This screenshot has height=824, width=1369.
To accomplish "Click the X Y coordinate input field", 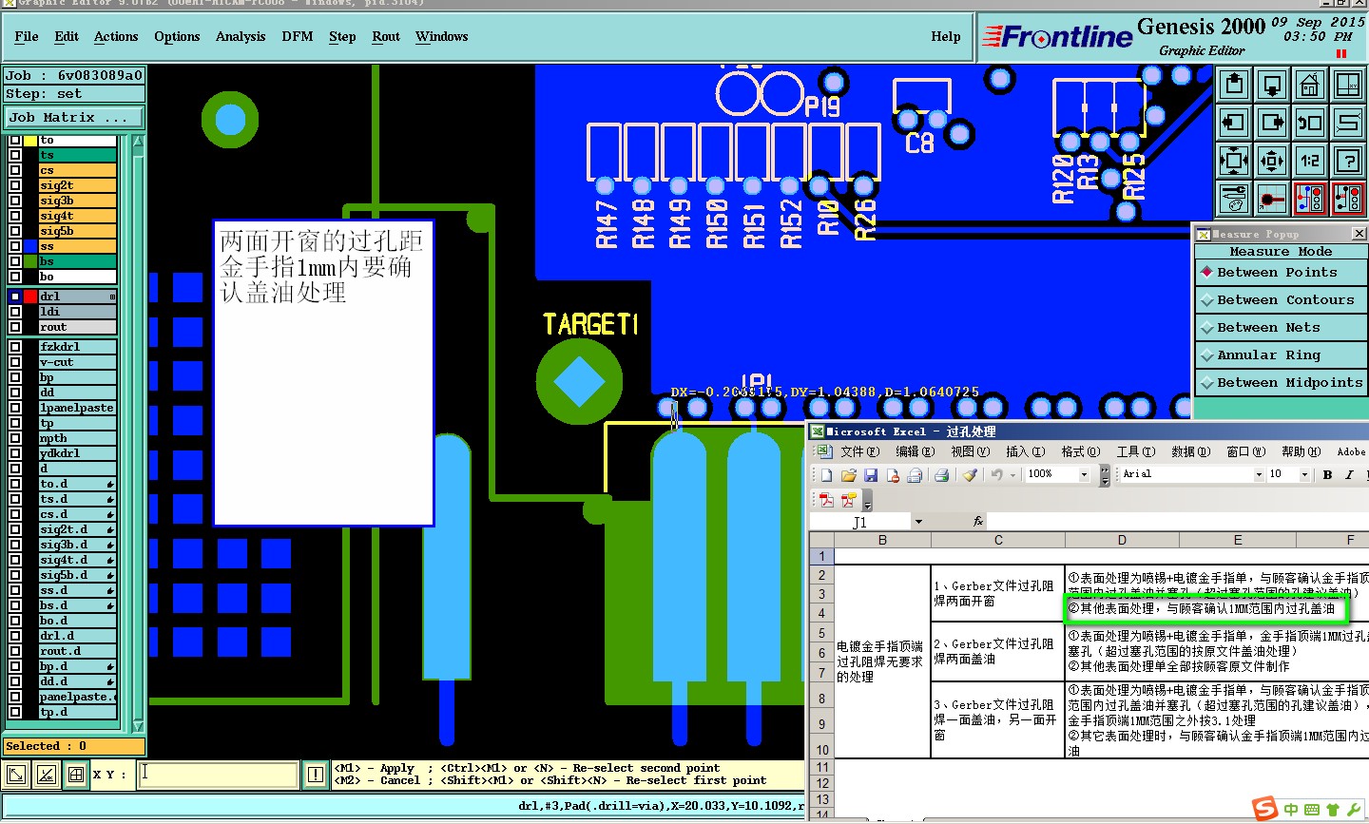I will click(x=218, y=775).
